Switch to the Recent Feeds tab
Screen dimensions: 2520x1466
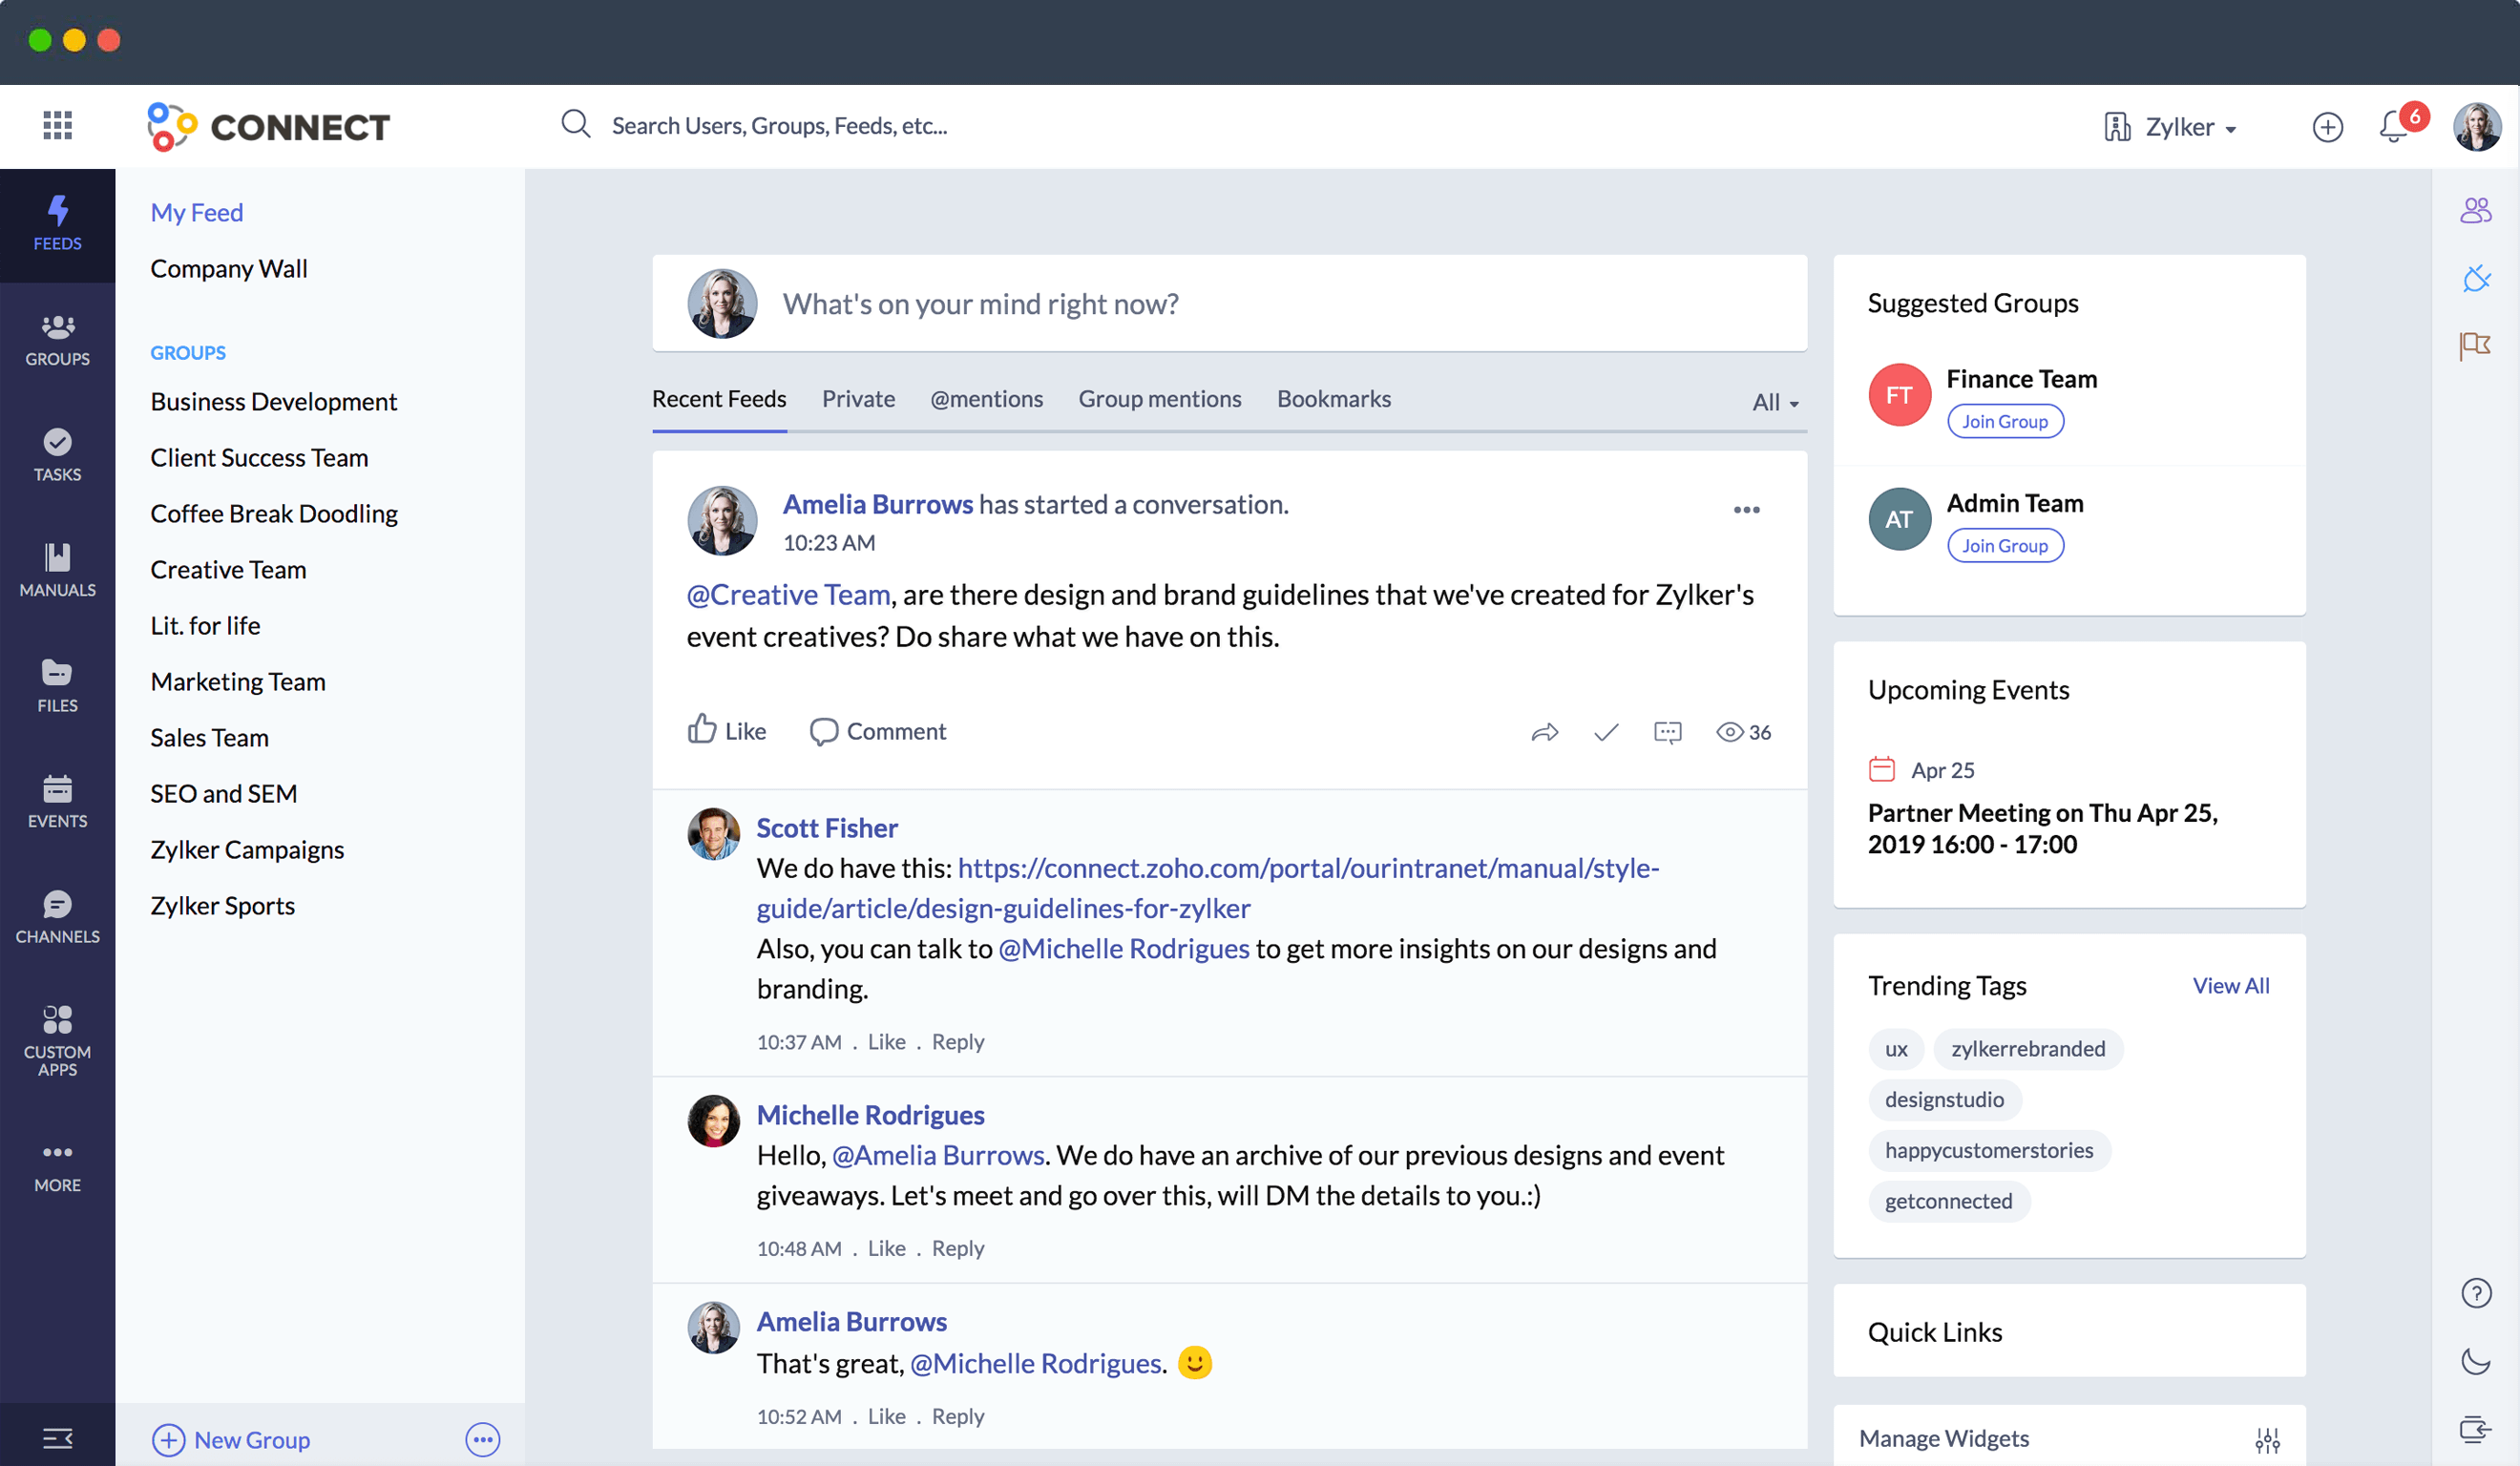pos(719,399)
